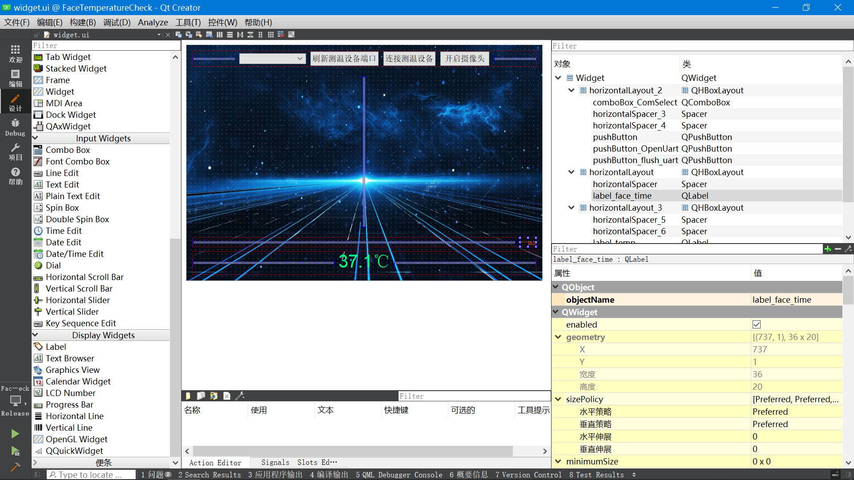
Task: Click Edit Tab Order toolbar icon
Action: [x=209, y=35]
